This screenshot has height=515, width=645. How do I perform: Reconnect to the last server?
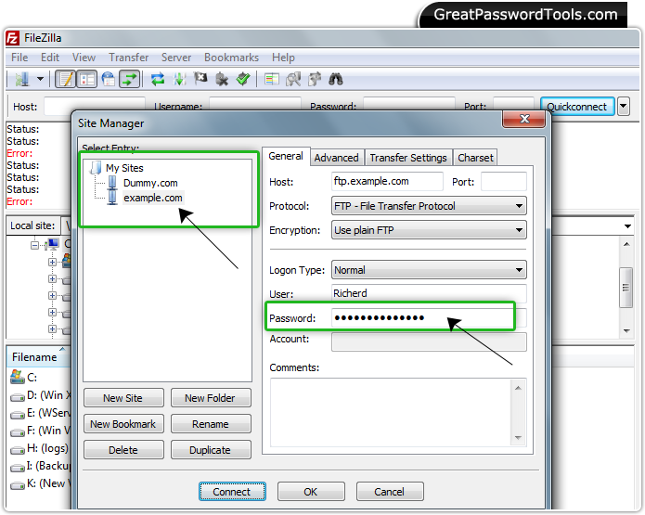(243, 79)
